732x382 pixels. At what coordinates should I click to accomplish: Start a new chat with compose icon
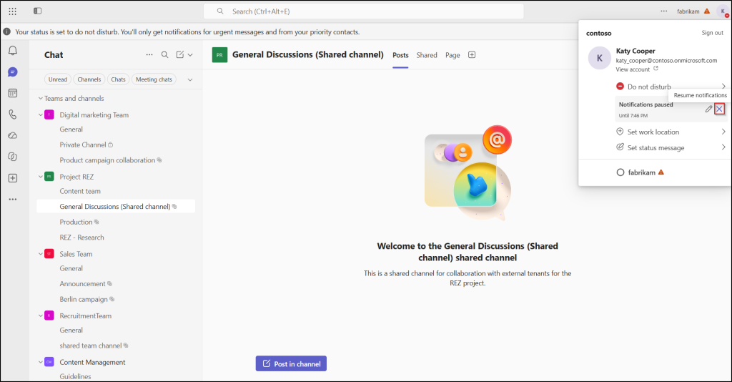pyautogui.click(x=180, y=54)
